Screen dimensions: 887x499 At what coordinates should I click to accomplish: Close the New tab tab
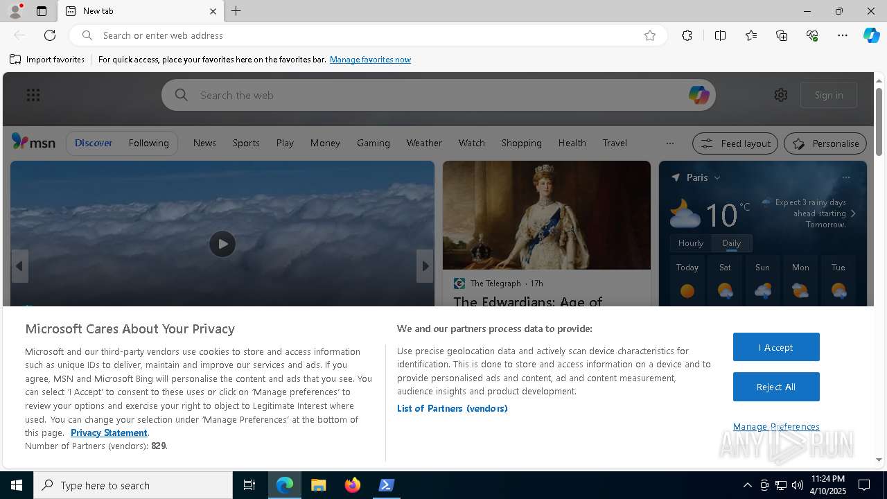213,11
